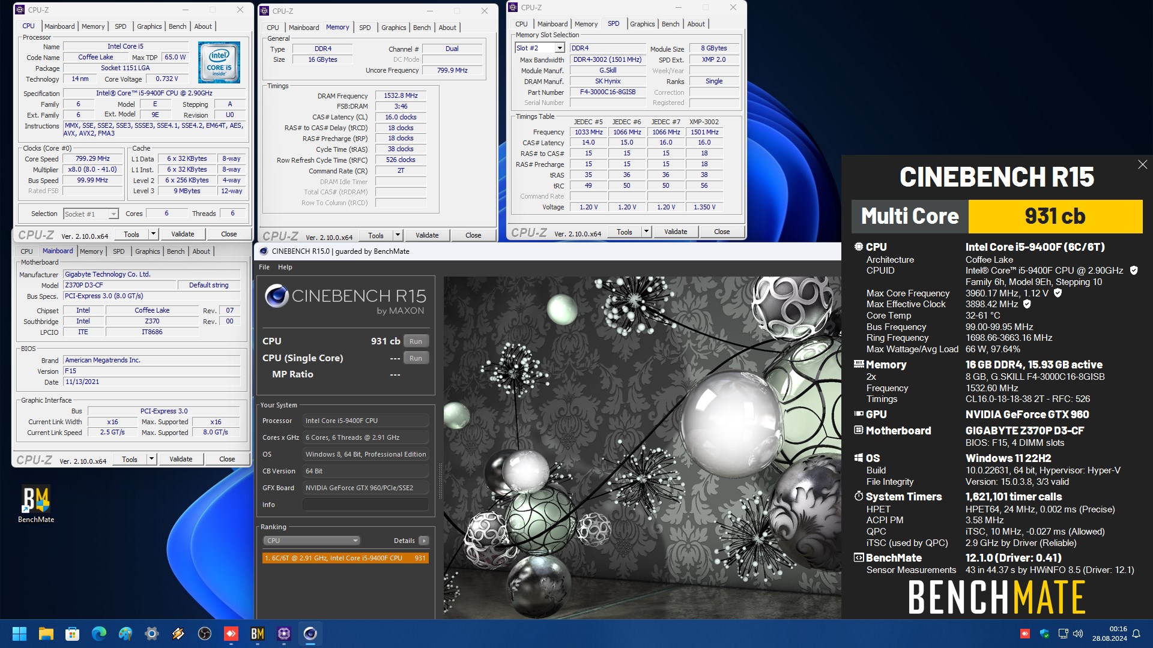Click the Windows Start button in taskbar
Image resolution: width=1153 pixels, height=648 pixels.
coord(19,634)
